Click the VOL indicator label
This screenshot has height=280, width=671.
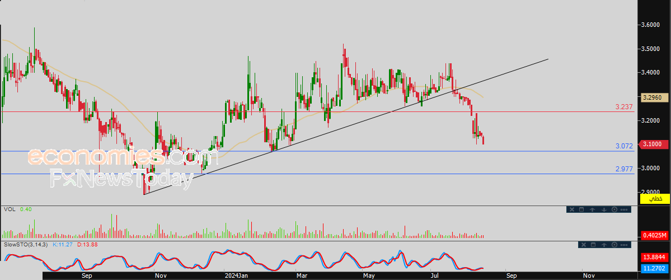10,209
